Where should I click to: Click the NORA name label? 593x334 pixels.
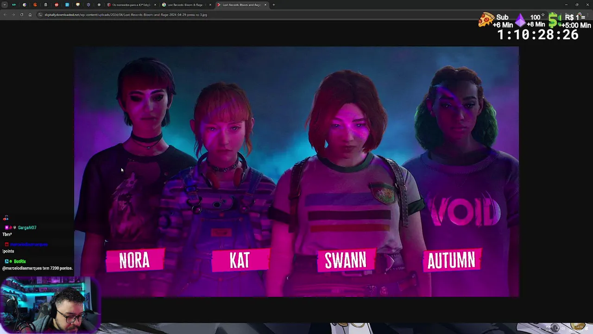[135, 260]
